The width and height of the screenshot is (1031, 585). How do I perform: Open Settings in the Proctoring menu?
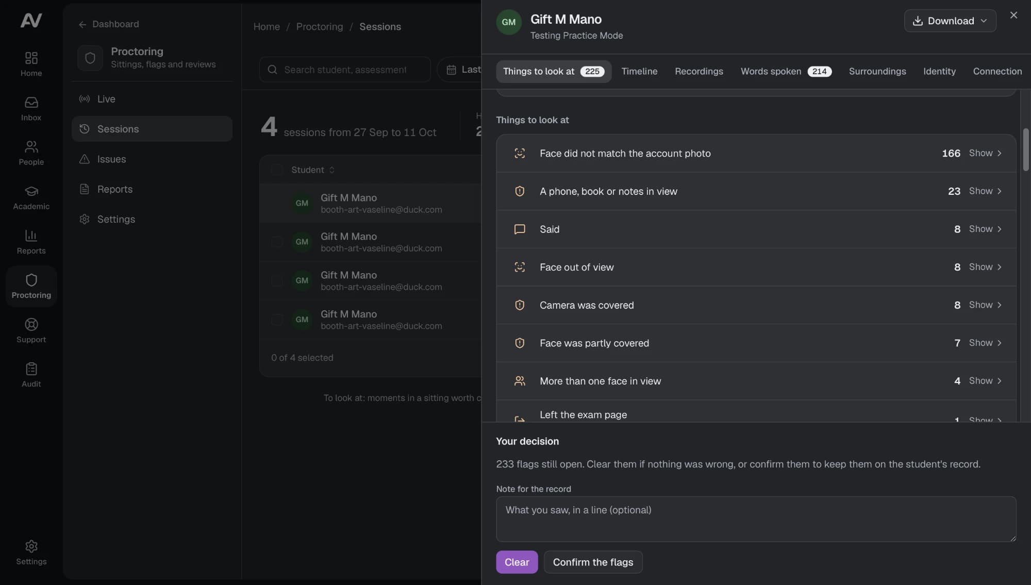(152, 219)
